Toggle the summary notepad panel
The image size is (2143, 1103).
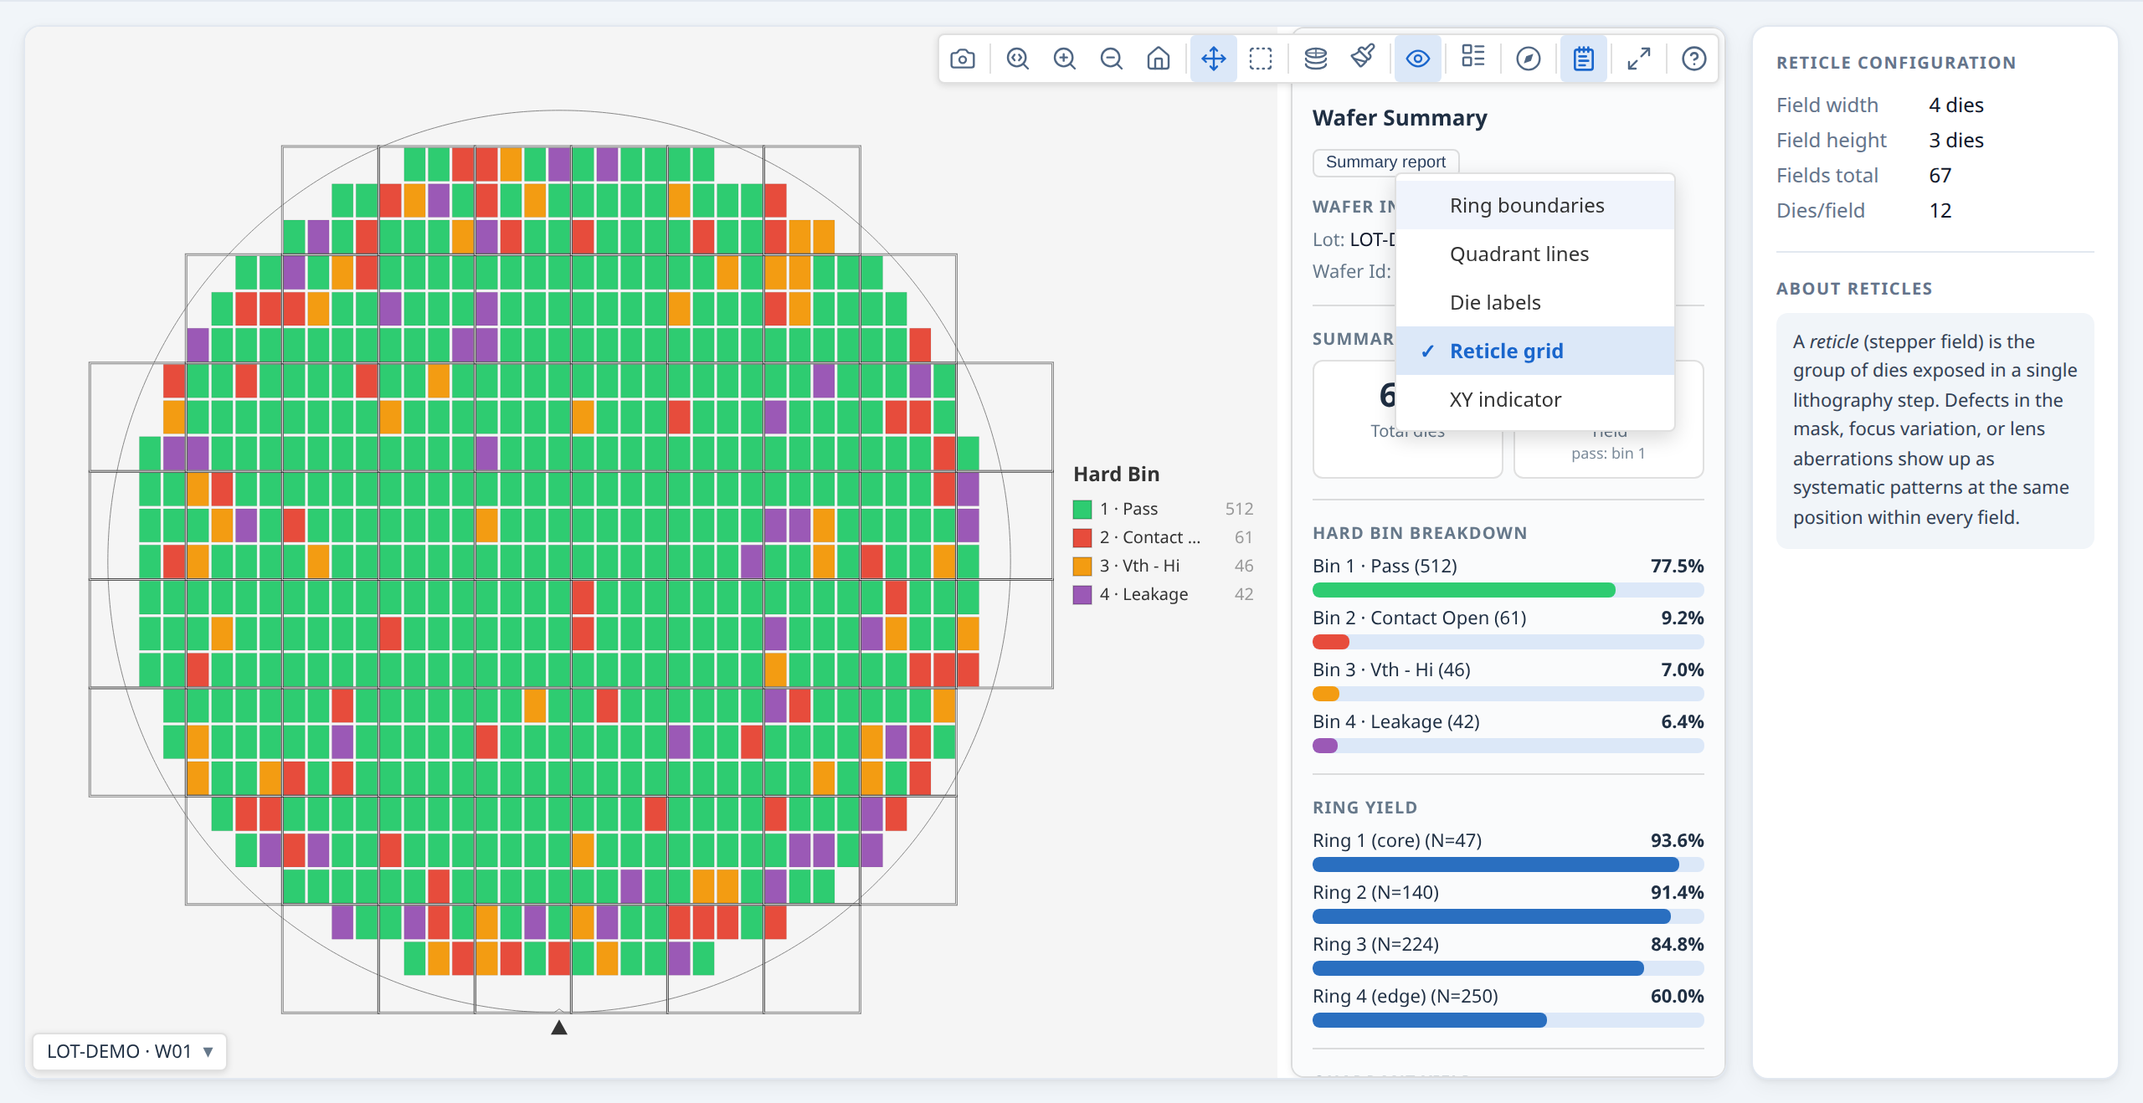(x=1584, y=59)
